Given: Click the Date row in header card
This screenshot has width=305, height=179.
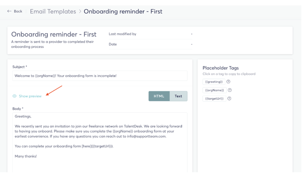Looking at the screenshot, I should pyautogui.click(x=151, y=44).
